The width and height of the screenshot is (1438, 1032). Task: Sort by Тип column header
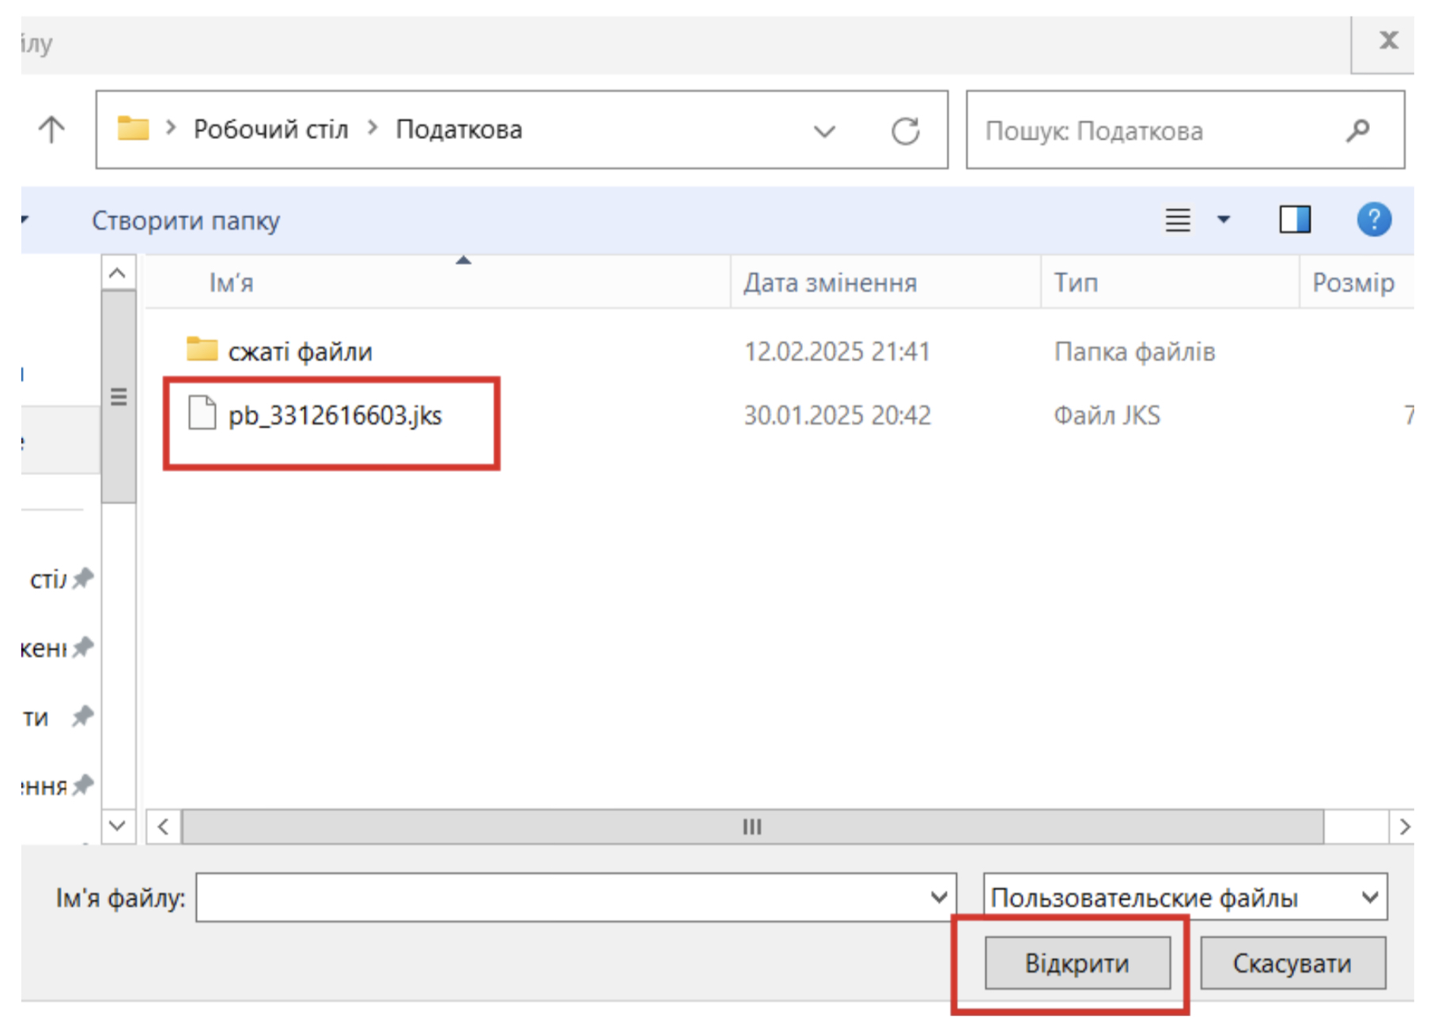1076,283
